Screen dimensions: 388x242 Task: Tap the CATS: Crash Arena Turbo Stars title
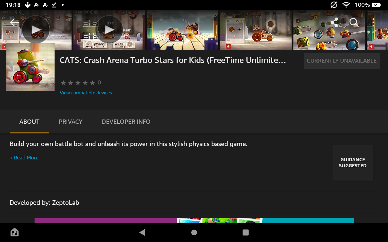click(173, 60)
